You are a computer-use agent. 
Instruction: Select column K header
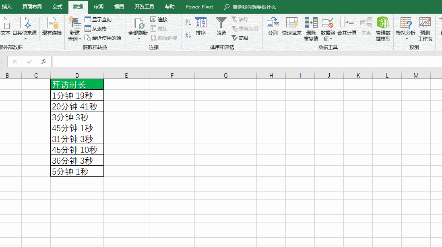358,75
